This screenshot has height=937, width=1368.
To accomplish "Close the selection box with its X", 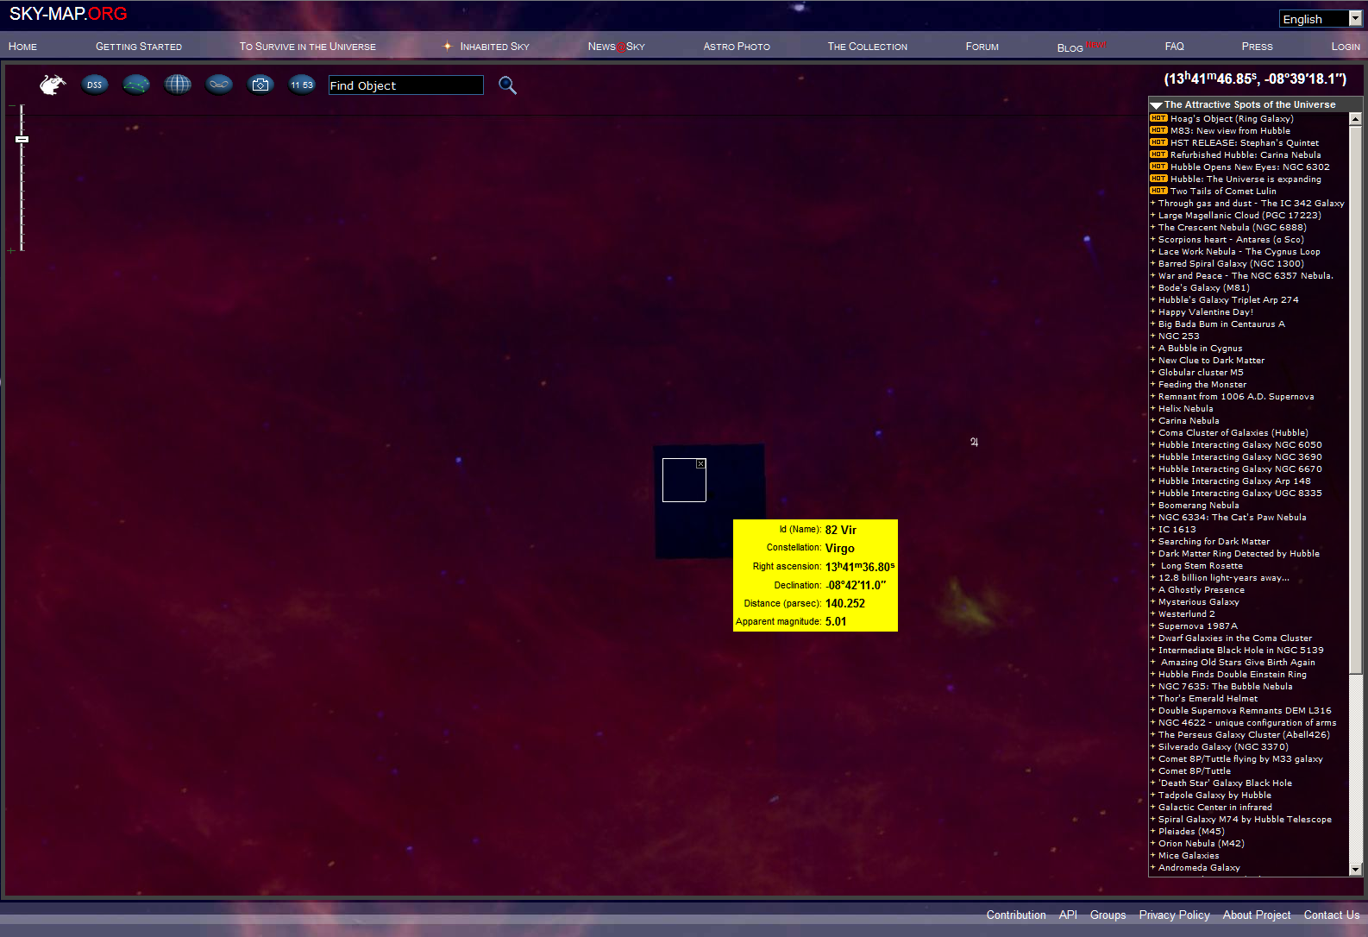I will click(700, 464).
